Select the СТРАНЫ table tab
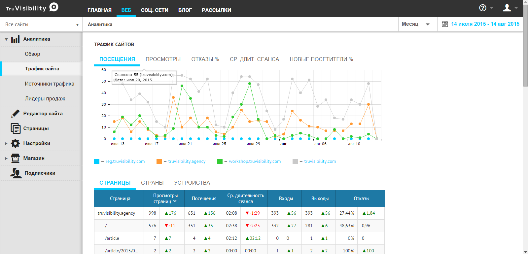 [x=152, y=183]
